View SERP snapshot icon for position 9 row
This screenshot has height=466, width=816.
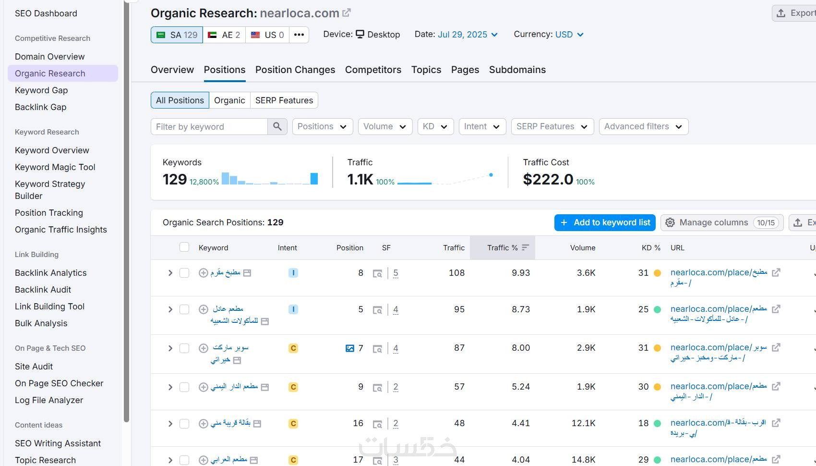378,387
